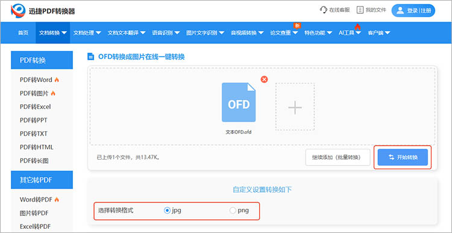
Task: Open the 音视频转换 menu
Action: [247, 33]
